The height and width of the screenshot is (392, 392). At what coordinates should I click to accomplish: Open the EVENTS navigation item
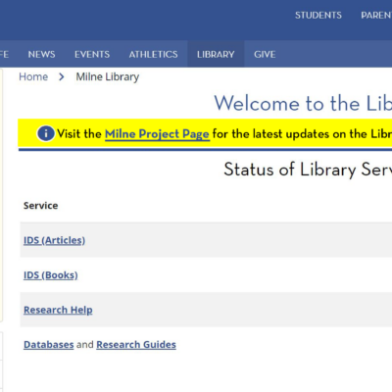[92, 54]
